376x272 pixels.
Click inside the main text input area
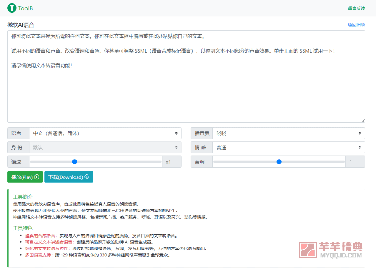click(x=186, y=76)
